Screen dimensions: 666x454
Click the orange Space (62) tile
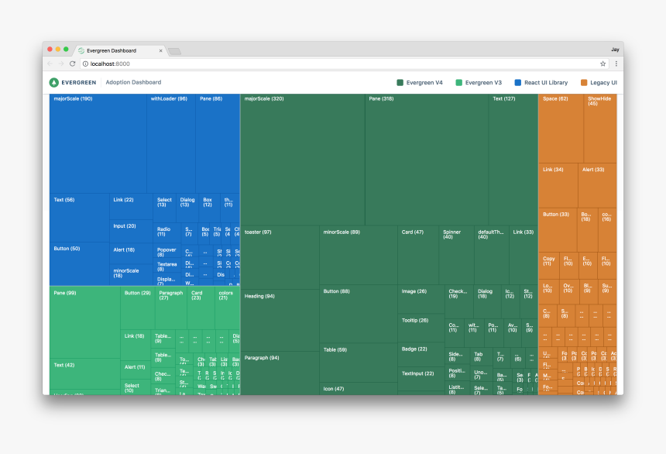(561, 128)
